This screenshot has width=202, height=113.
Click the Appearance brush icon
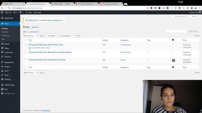click(2, 62)
